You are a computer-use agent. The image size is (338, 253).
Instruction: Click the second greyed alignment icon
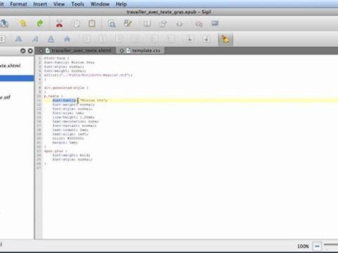click(x=103, y=39)
